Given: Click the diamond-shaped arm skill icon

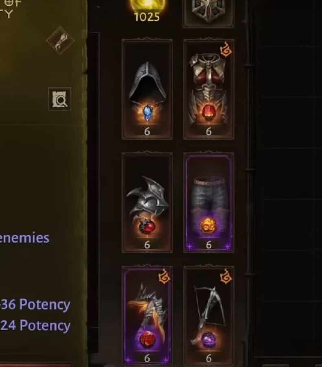Looking at the screenshot, I should 60,41.
